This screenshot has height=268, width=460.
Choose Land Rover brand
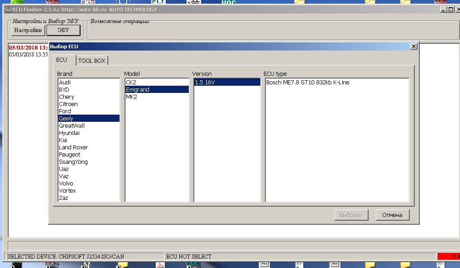click(x=89, y=147)
